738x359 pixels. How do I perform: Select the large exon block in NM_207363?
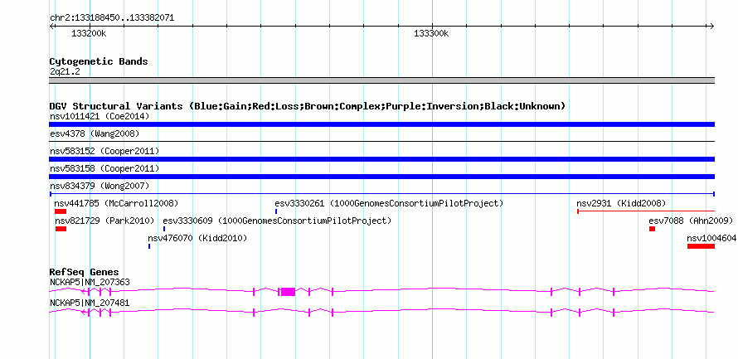288,291
